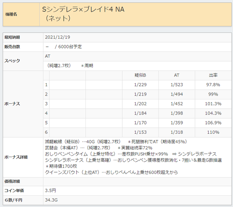Click the 1/398 cell
The width and height of the screenshot is (233, 207).
[x=177, y=113]
